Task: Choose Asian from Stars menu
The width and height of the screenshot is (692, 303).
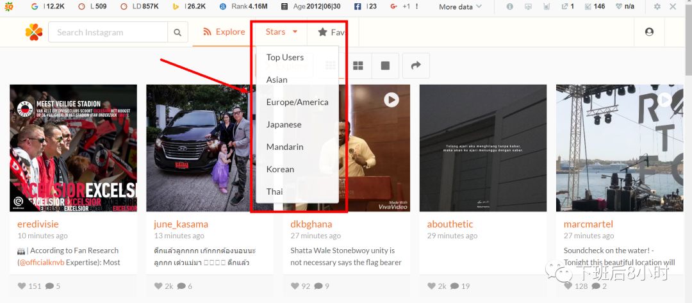Action: tap(277, 80)
